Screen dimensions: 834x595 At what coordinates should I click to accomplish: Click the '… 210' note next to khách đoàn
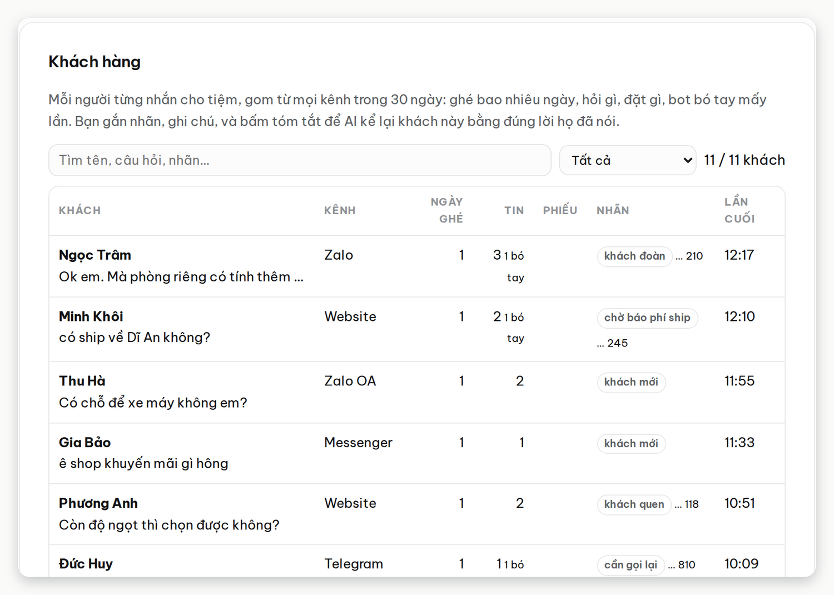(x=689, y=256)
